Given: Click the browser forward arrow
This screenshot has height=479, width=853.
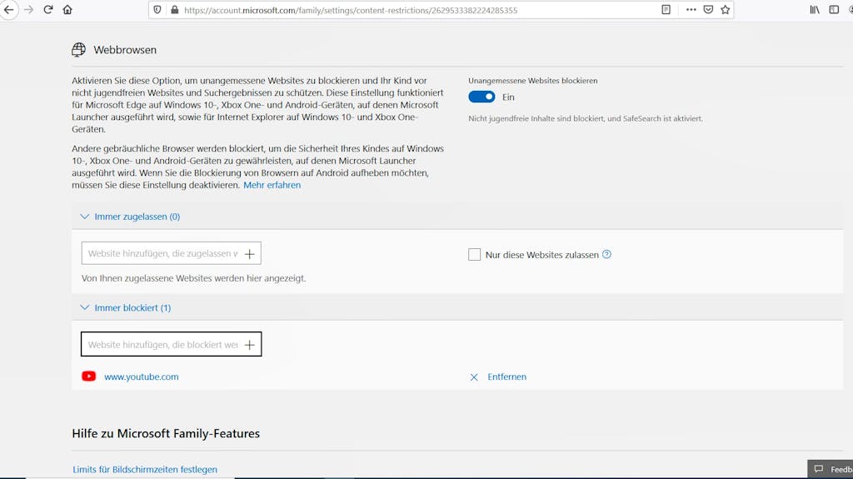Looking at the screenshot, I should click(x=29, y=10).
